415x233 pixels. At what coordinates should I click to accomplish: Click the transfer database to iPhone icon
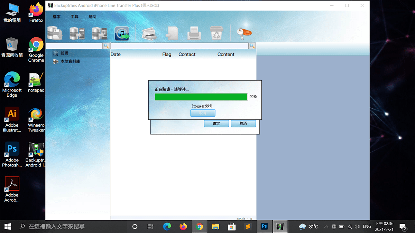(x=100, y=33)
